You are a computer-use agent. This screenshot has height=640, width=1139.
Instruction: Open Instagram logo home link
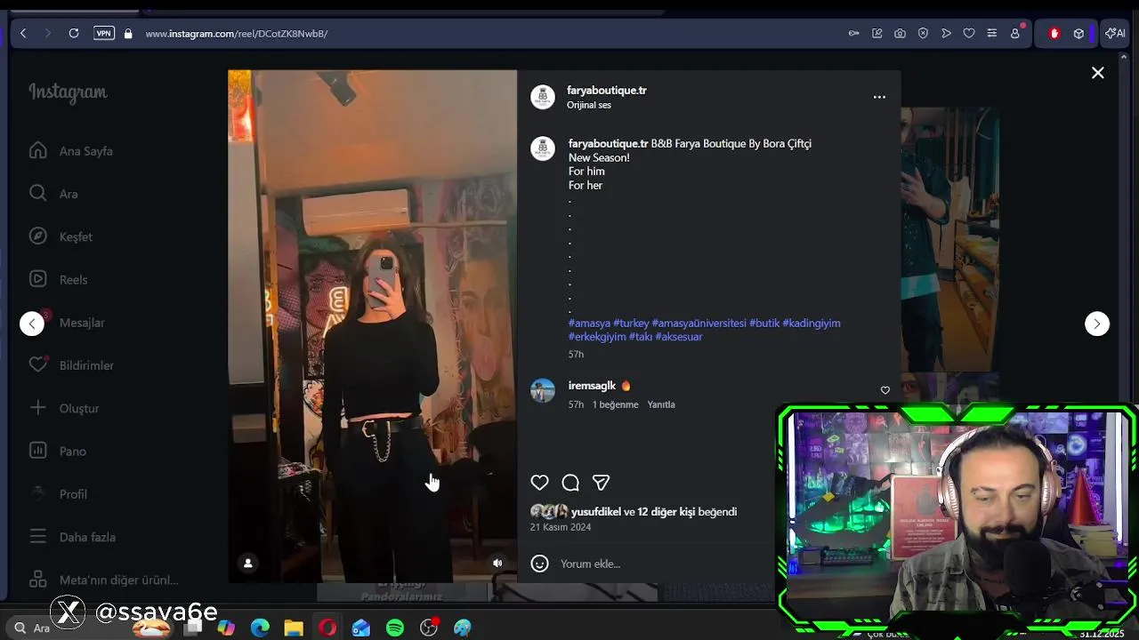pos(68,92)
